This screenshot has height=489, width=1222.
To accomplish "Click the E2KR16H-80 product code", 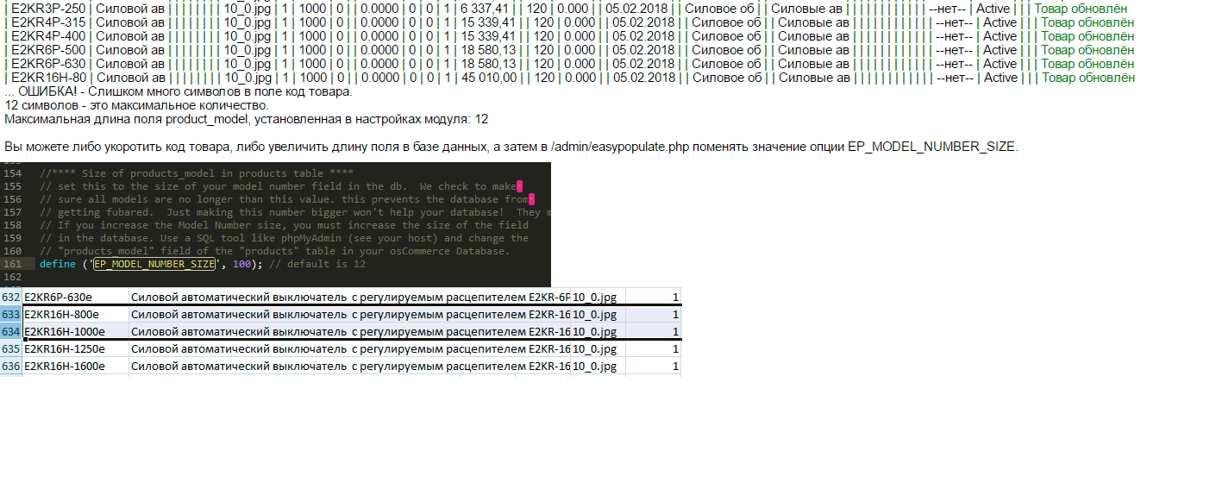I will [49, 78].
